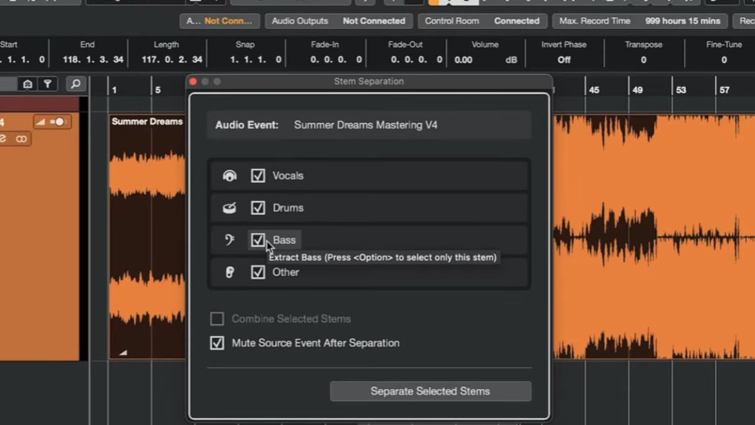Click ruler marker at bar 49
The width and height of the screenshot is (755, 425).
point(638,90)
